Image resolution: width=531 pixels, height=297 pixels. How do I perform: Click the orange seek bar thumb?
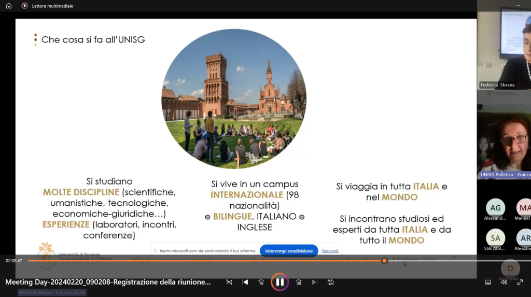pos(384,261)
